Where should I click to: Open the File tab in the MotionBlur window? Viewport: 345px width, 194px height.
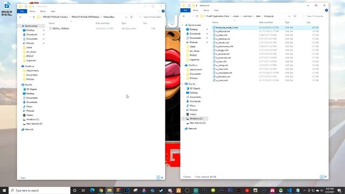(x=22, y=11)
